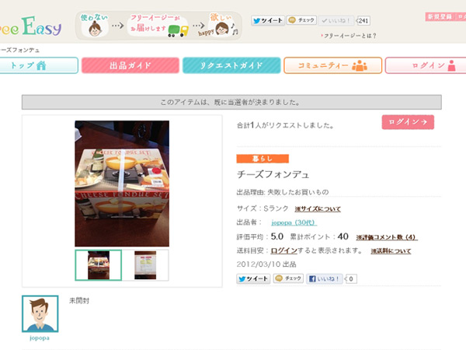466x350 pixels.
Task: Click the チーズフォンデュ item title
Action: [273, 174]
